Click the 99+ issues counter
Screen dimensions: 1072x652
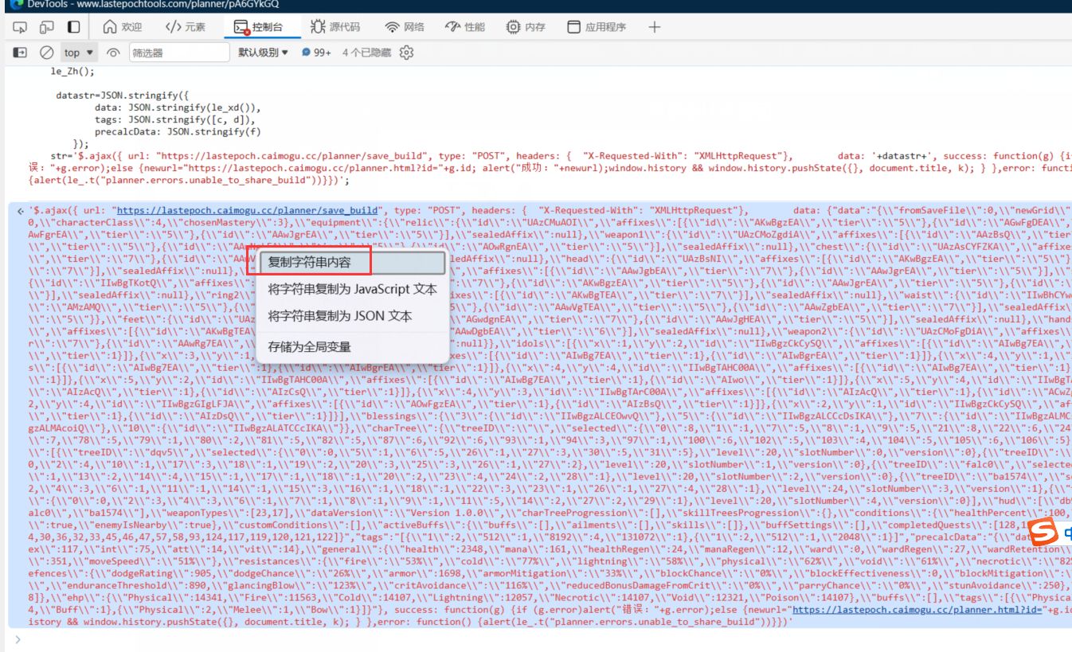click(316, 53)
